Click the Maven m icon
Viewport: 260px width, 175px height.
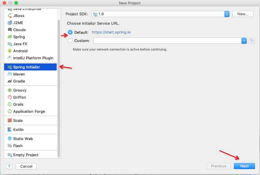(x=10, y=74)
